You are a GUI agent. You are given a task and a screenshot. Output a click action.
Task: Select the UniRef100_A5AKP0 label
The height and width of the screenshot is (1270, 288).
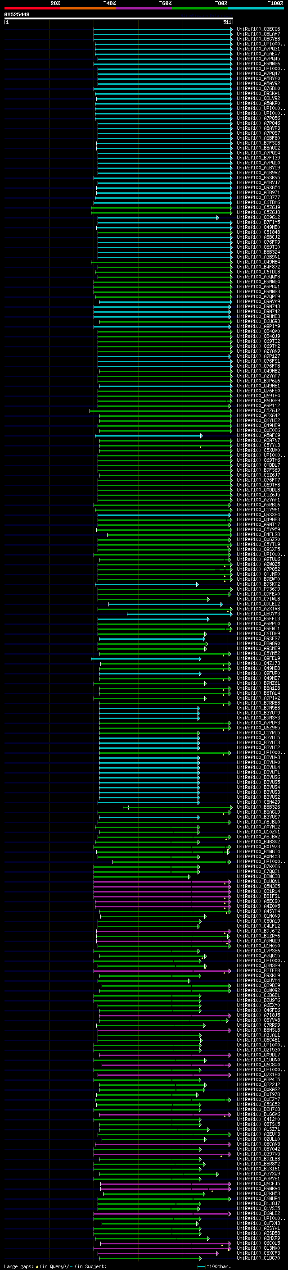(258, 104)
